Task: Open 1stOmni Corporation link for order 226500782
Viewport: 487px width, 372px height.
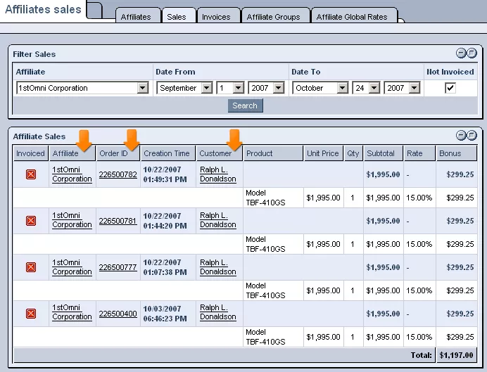Action: (72, 174)
